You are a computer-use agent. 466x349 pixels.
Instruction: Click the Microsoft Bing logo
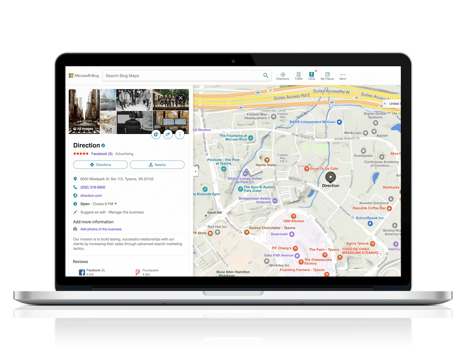83,75
